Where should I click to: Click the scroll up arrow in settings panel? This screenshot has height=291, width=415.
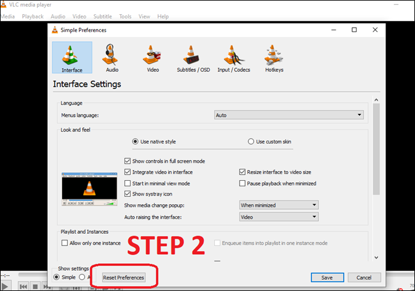(x=376, y=100)
